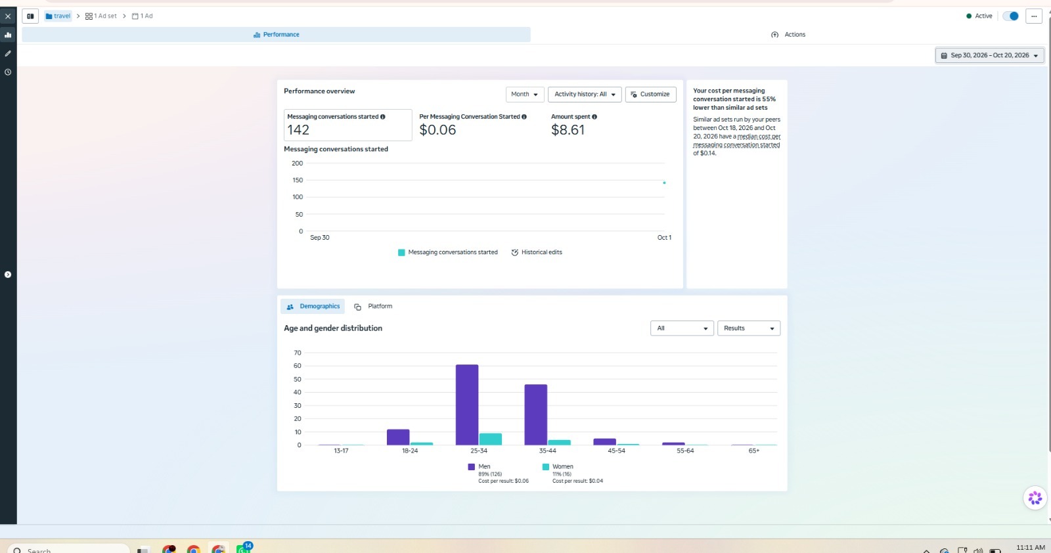Click the Customize button

650,95
